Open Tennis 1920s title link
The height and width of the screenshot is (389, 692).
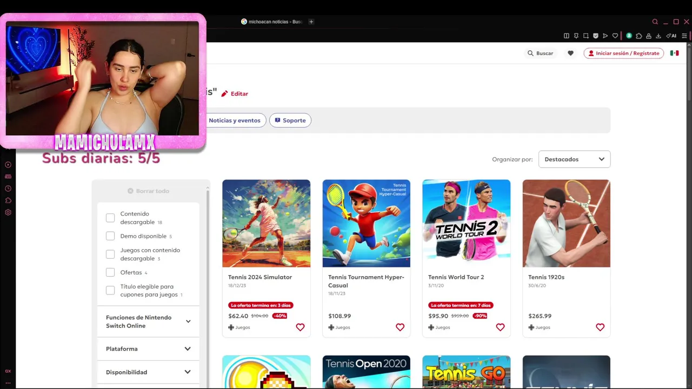(x=546, y=277)
